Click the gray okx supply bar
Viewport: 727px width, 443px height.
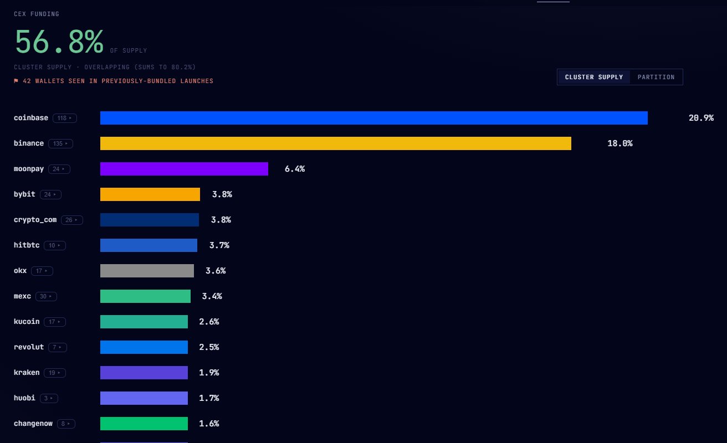(x=147, y=271)
